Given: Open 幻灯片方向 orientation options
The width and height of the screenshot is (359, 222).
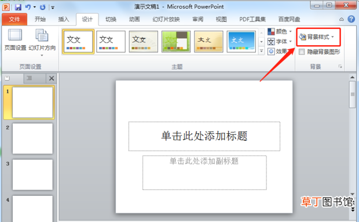Looking at the screenshot, I should (x=42, y=43).
